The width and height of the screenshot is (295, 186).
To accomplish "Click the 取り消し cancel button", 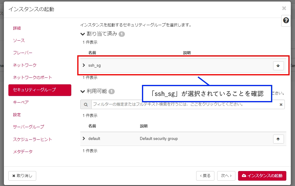I will [x=22, y=176].
